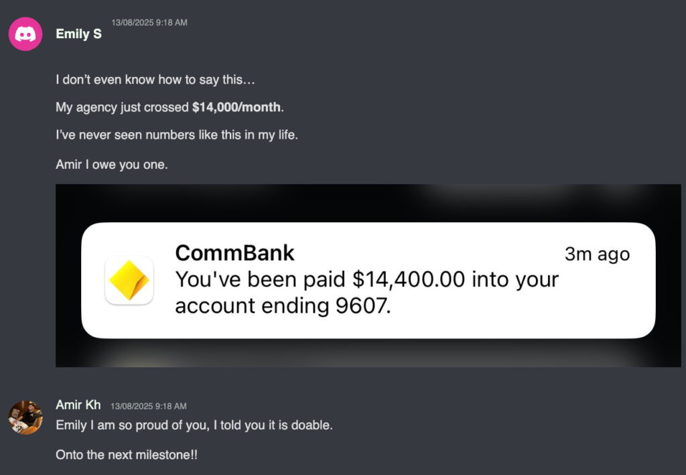
Task: Click "You've been paid" notification text
Action: [x=261, y=279]
